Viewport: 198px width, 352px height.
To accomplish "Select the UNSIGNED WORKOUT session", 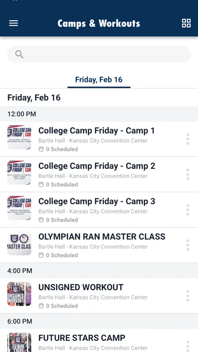I will click(x=99, y=296).
